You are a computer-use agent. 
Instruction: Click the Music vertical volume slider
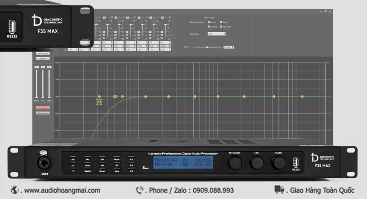37,84
